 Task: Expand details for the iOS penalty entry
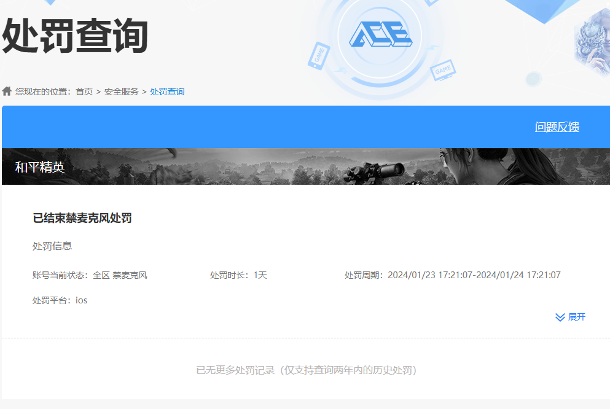570,317
